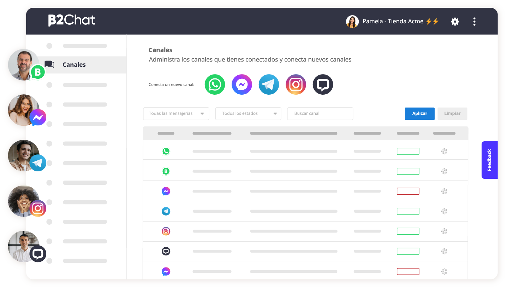Open gear for the Messenger row above Telegram

pyautogui.click(x=444, y=191)
